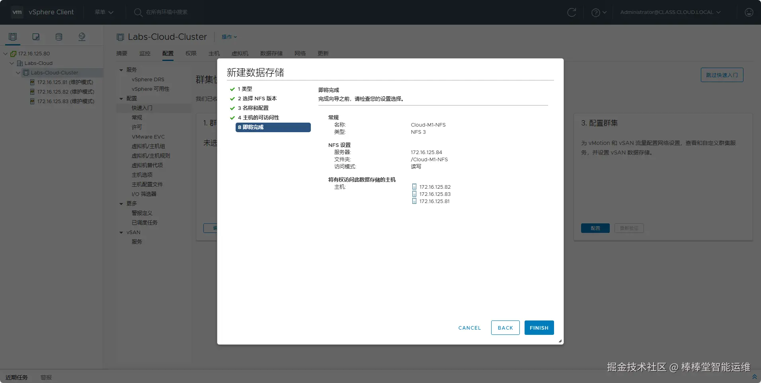Click the FINISH button

coord(539,328)
